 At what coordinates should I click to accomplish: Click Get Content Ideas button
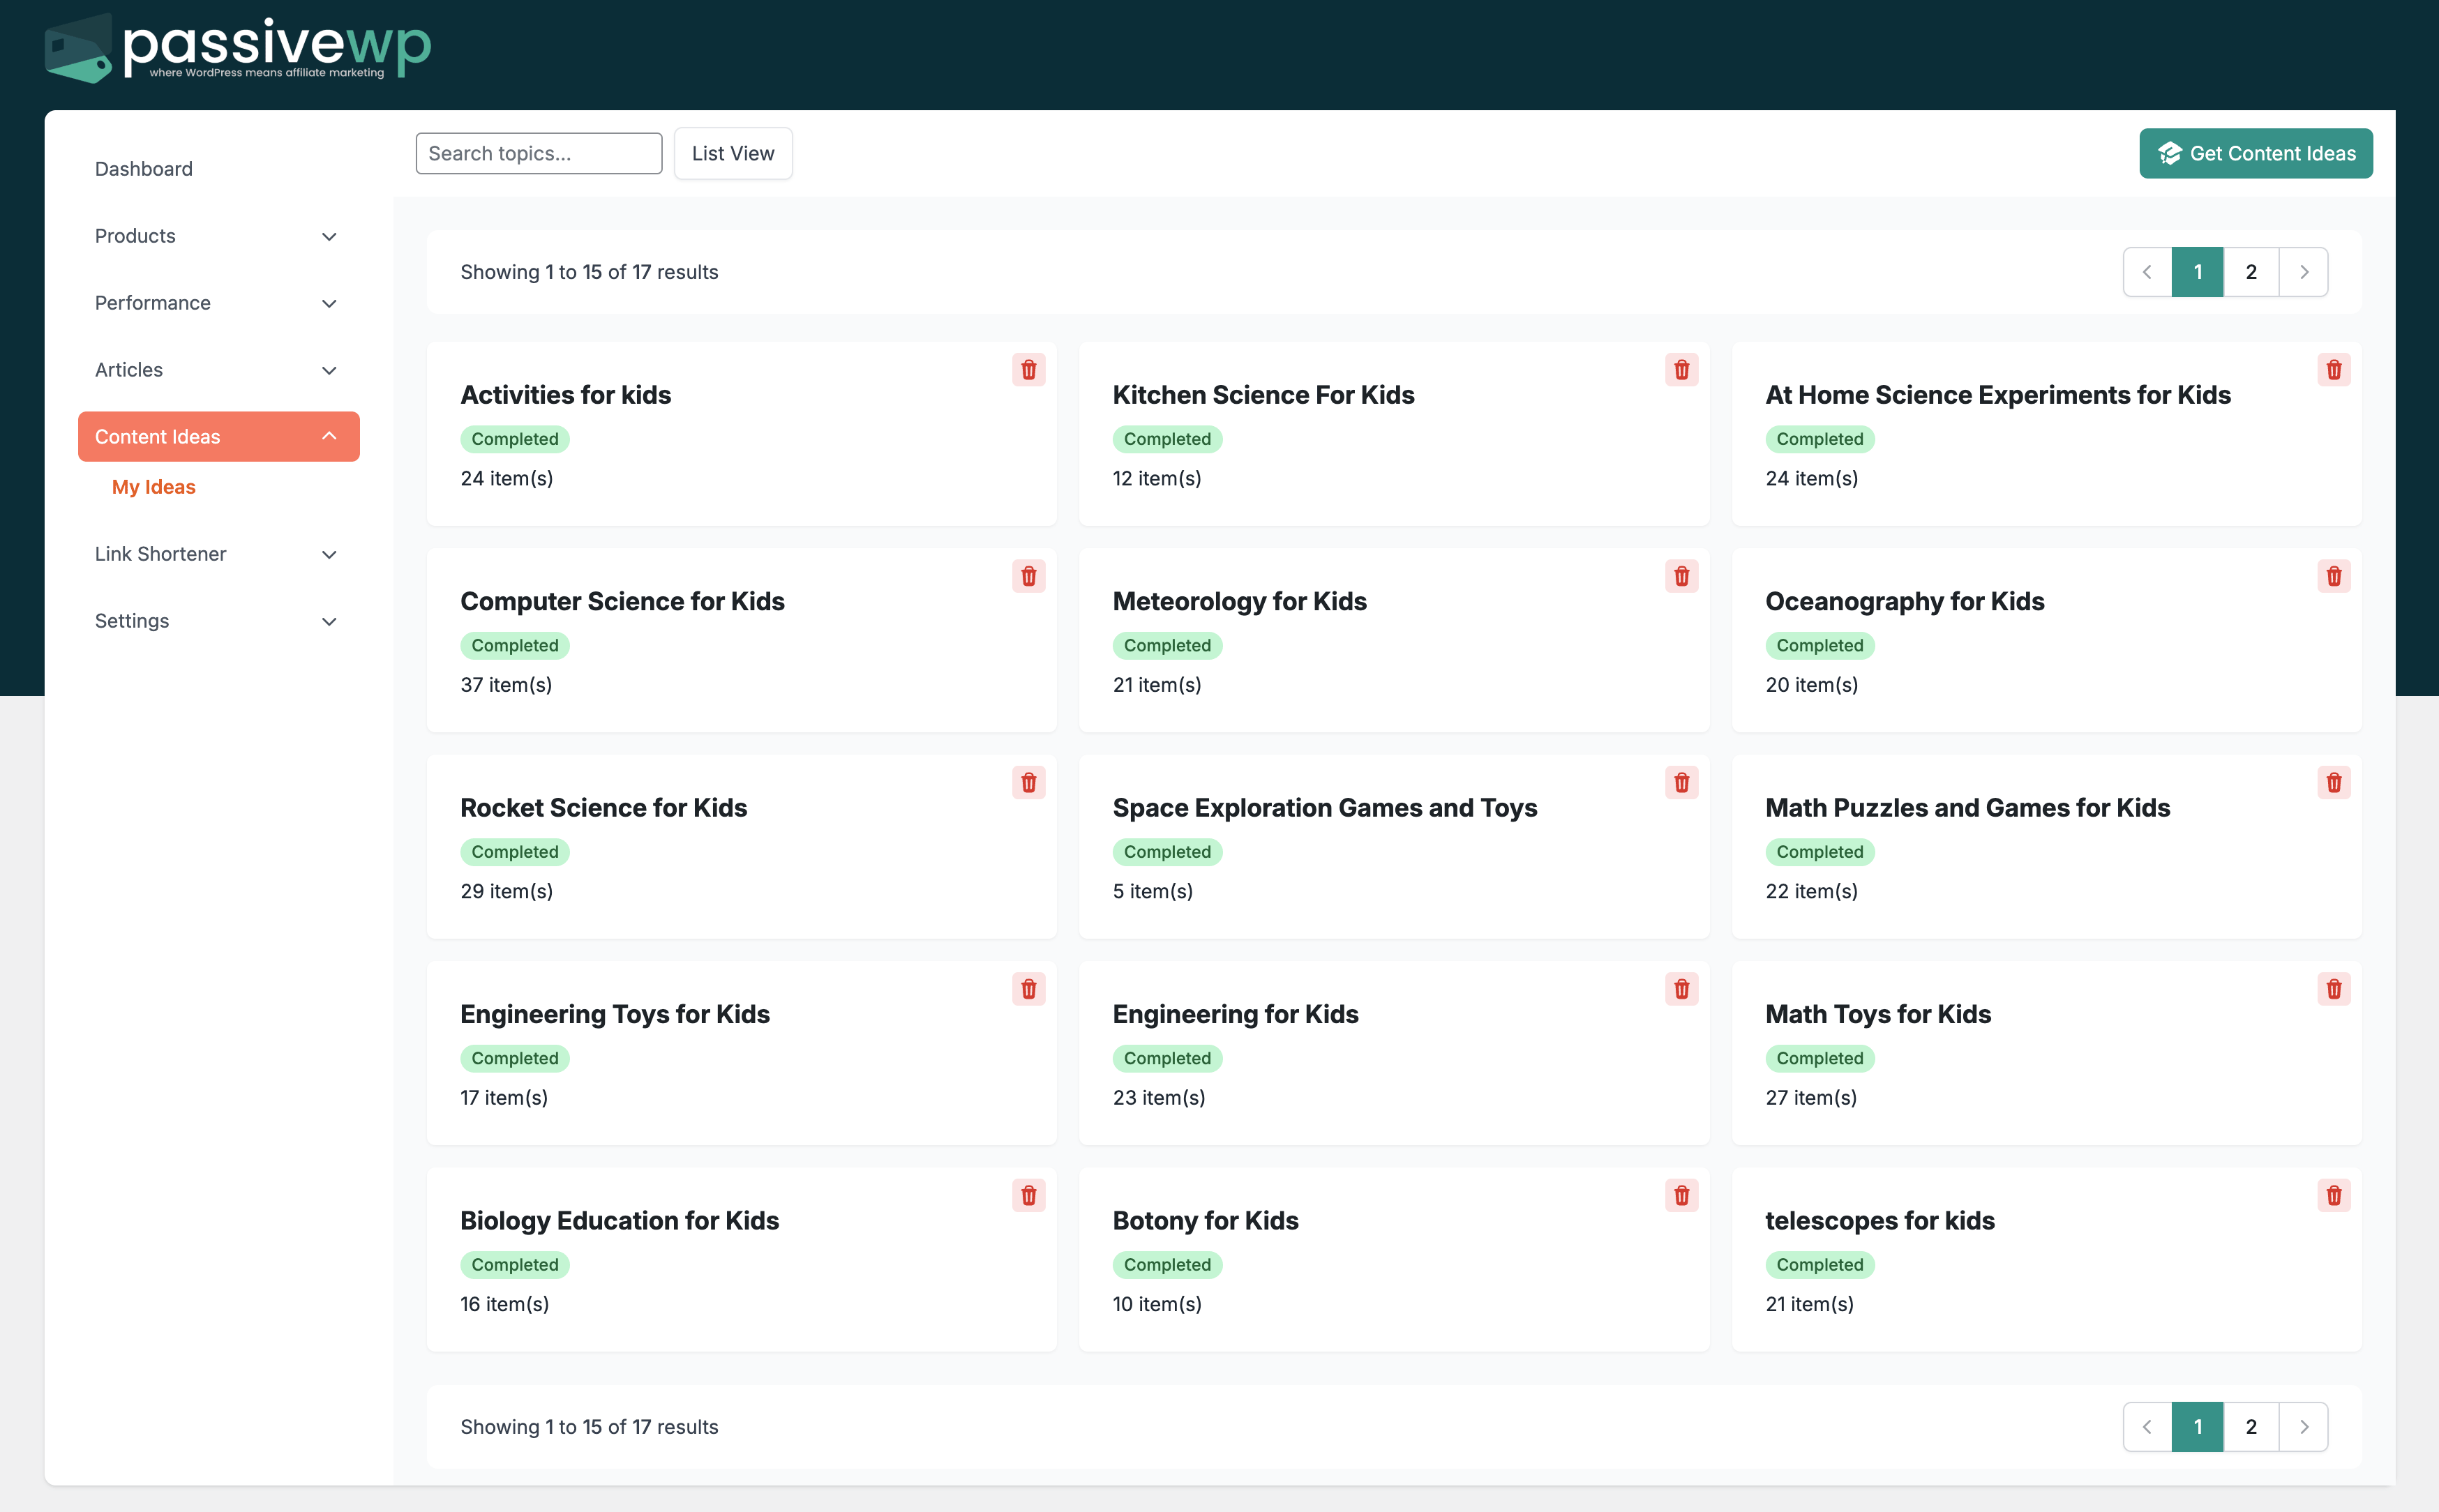point(2255,154)
